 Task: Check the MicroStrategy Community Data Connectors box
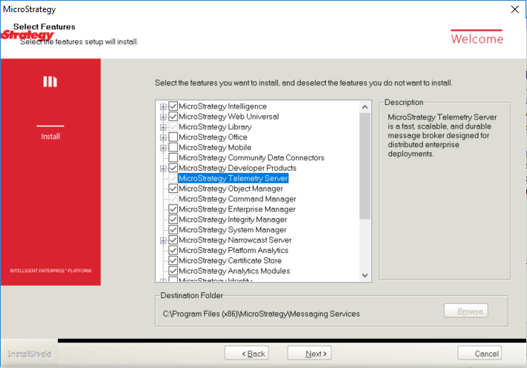[173, 158]
